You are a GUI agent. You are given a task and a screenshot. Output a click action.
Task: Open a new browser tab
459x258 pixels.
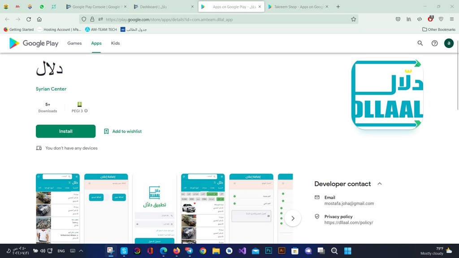338,6
